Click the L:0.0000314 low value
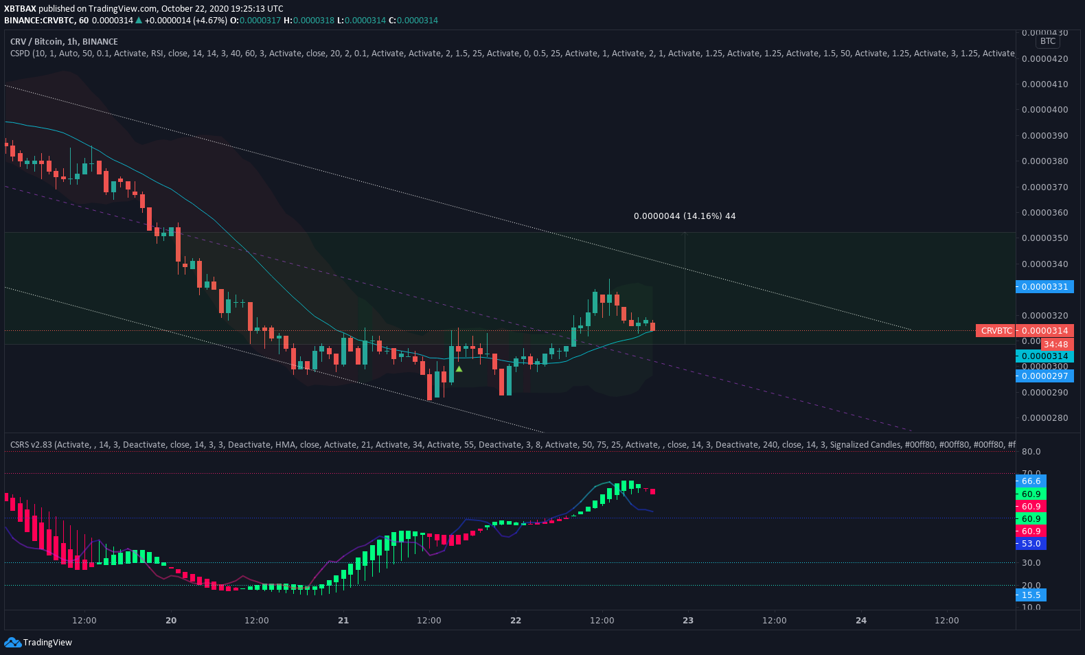The height and width of the screenshot is (655, 1085). (x=362, y=21)
